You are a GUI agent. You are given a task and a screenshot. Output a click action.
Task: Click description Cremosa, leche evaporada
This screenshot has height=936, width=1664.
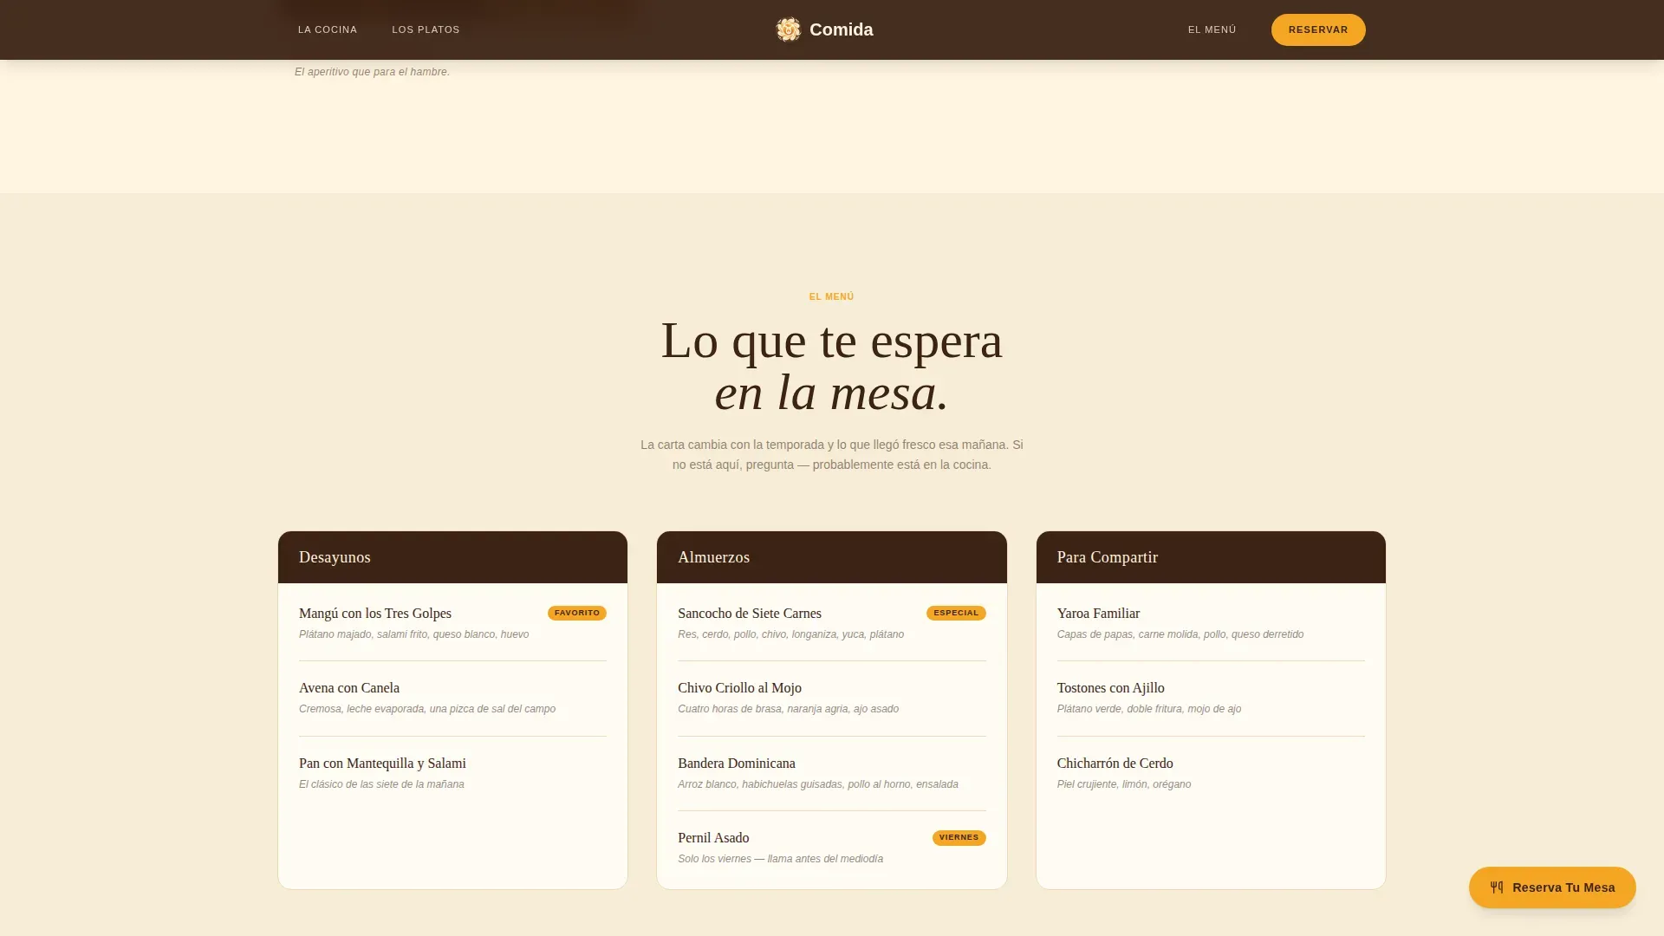(427, 709)
